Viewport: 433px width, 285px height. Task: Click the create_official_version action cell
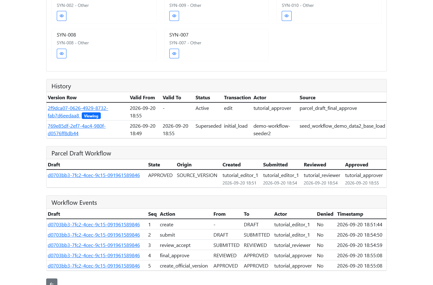pyautogui.click(x=184, y=266)
